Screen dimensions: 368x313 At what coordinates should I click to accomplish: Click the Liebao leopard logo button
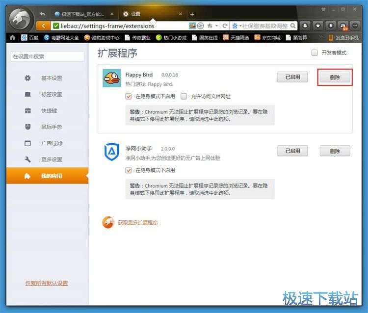coord(21,20)
